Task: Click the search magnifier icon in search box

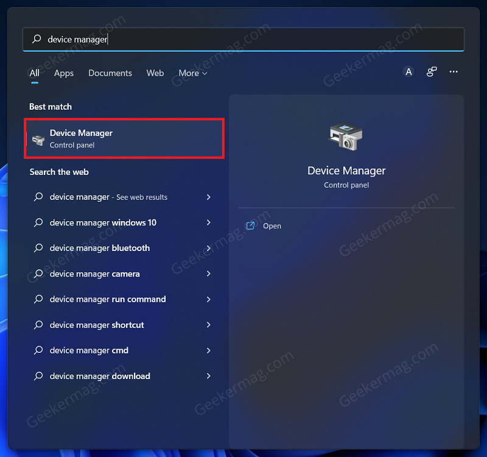Action: 37,39
